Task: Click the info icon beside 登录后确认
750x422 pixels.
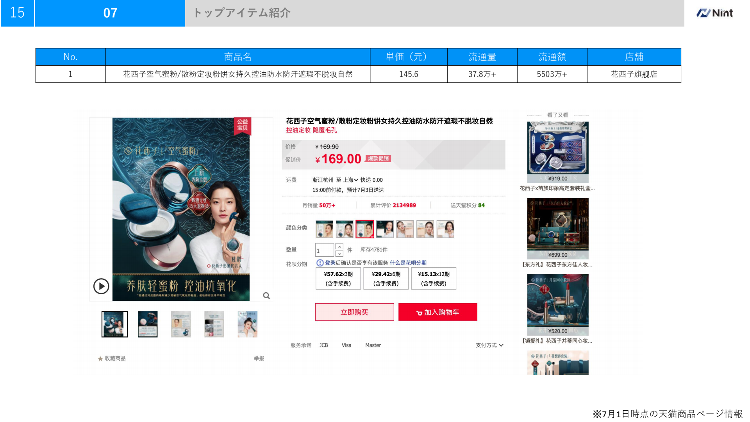Action: [x=320, y=263]
